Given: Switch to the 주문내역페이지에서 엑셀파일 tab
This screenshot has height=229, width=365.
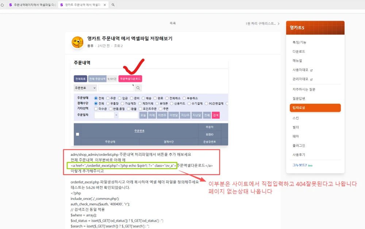Looking at the screenshot, I should click(x=32, y=5).
